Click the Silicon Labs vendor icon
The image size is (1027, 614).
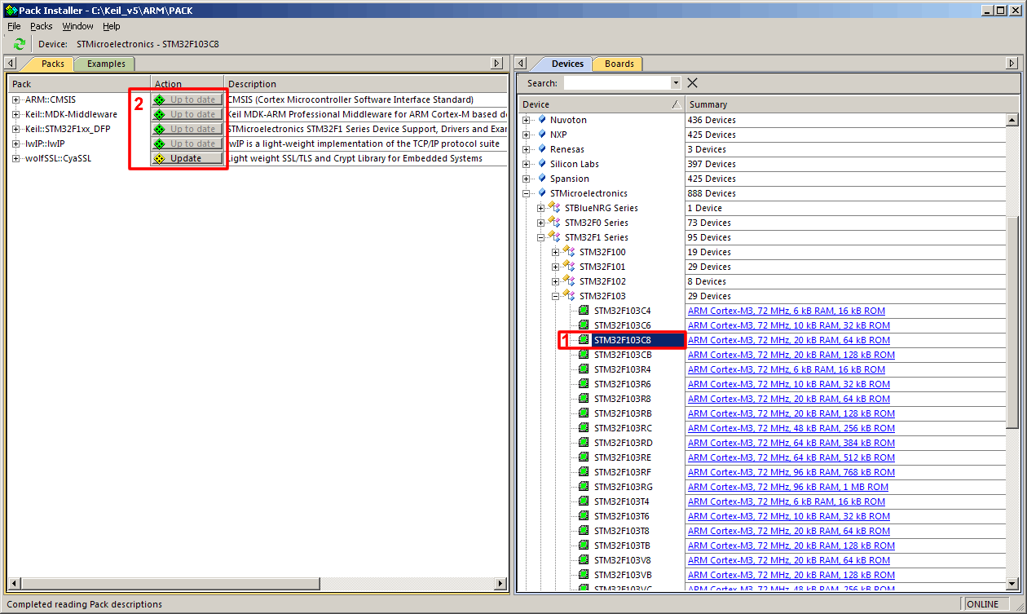click(x=542, y=164)
